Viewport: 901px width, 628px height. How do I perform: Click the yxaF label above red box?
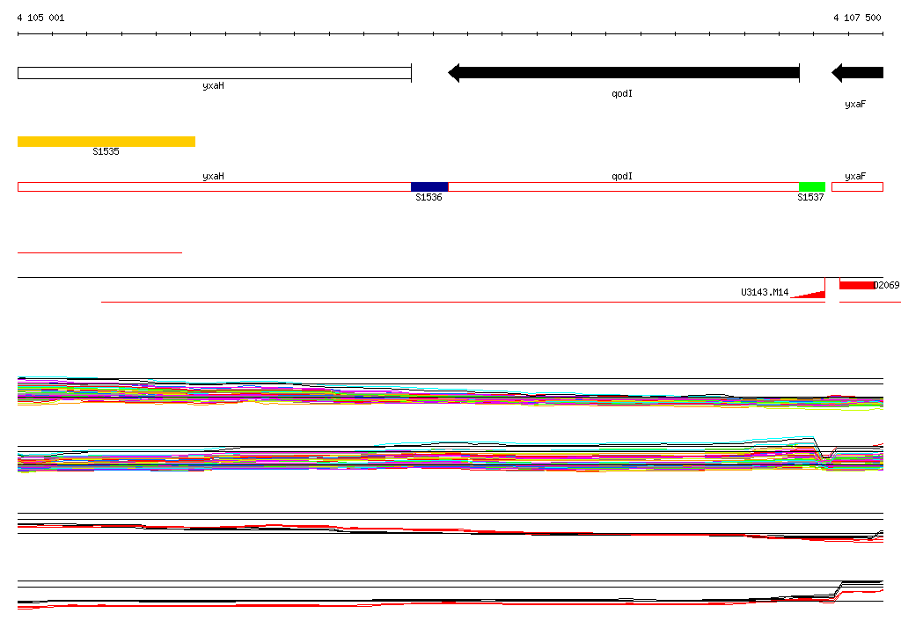[x=855, y=177]
